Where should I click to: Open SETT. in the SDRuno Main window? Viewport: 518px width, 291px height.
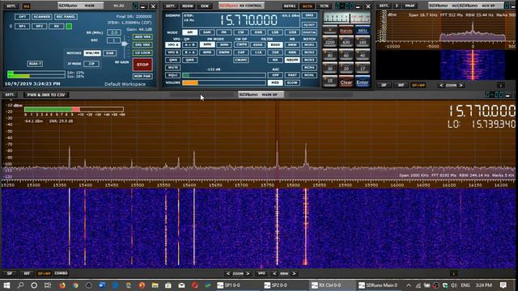(11, 6)
